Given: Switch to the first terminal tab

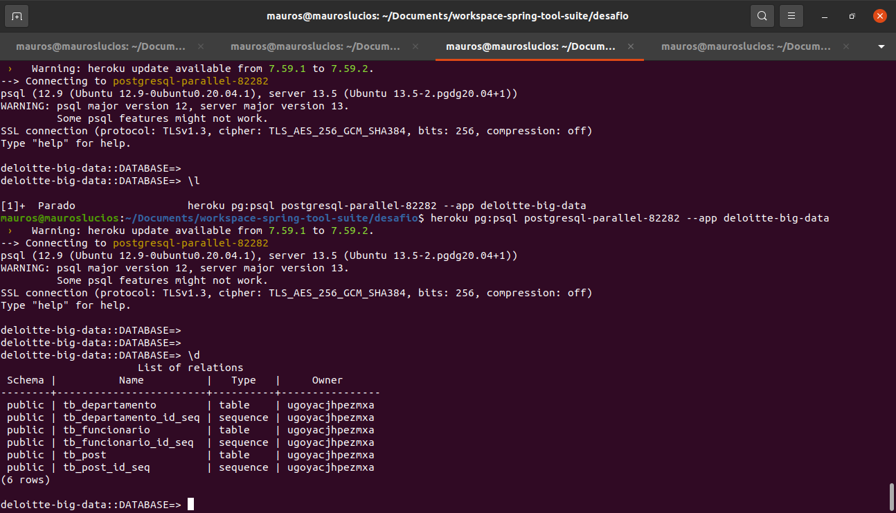Looking at the screenshot, I should (x=101, y=46).
